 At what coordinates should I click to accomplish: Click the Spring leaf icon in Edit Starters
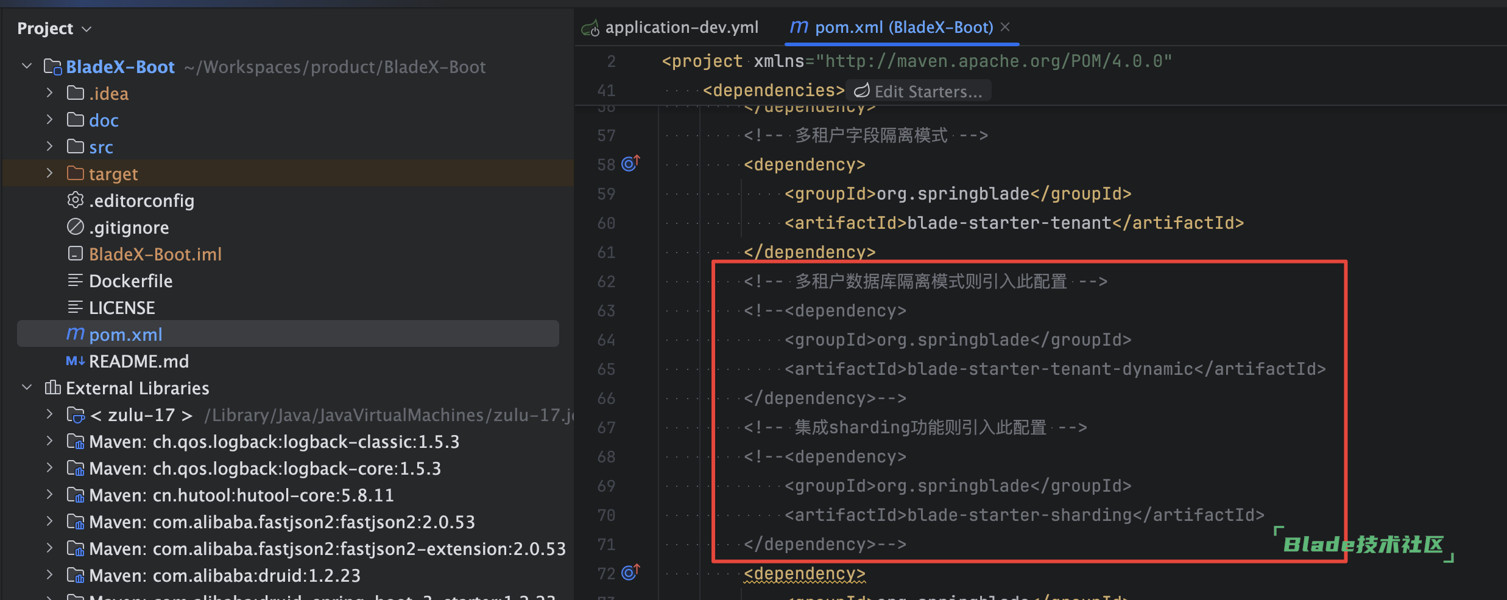861,91
